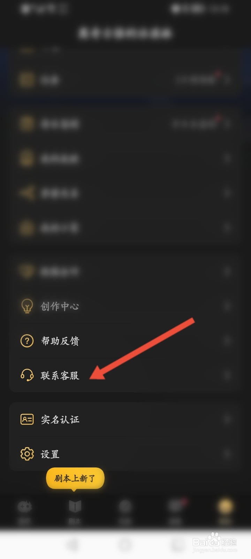This screenshot has height=559, width=251.
Task: Tap the headset 联系客服 icon
Action: click(27, 375)
